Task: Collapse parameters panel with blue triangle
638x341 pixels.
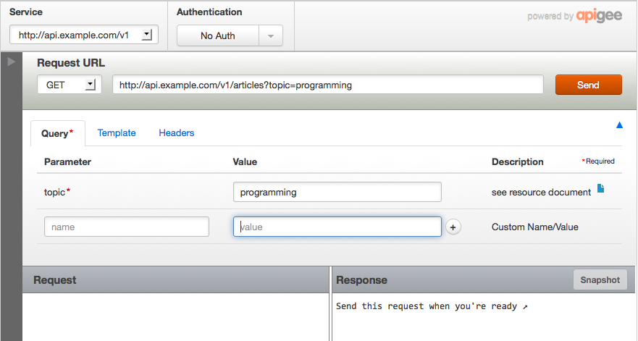Action: pos(619,125)
